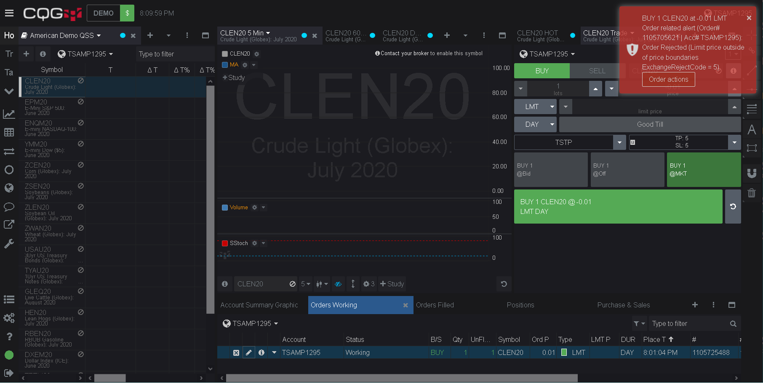The image size is (763, 384).
Task: Show info for the working order row
Action: [261, 352]
